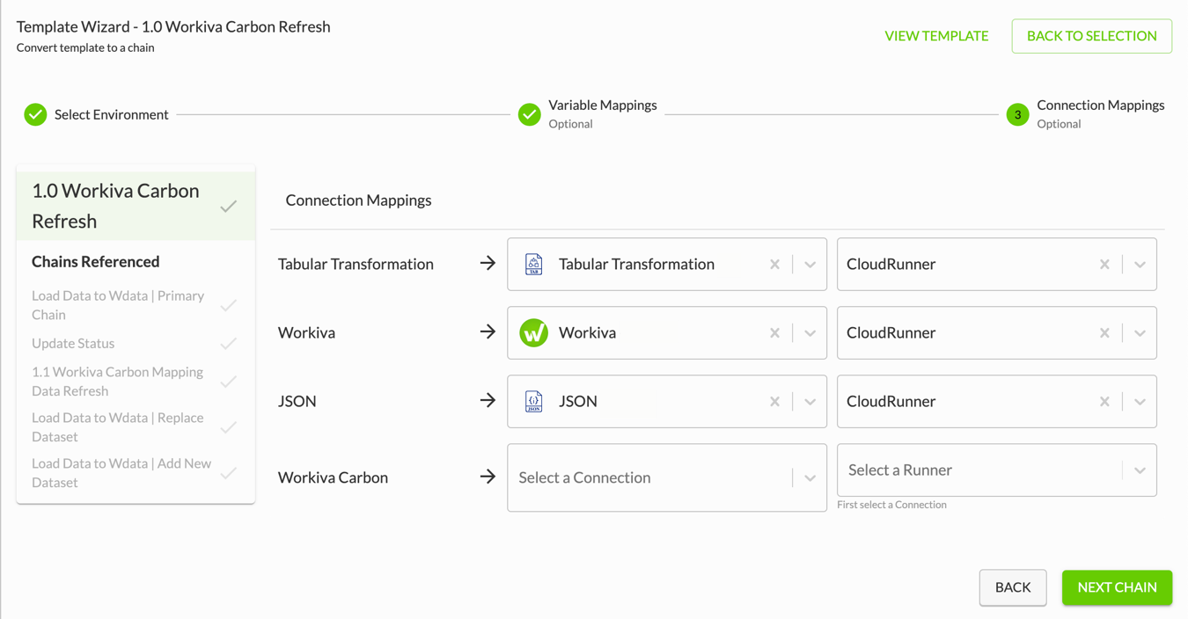Viewport: 1188px width, 619px height.
Task: Click the checkmark beside Load Data Primary Chain
Action: pyautogui.click(x=229, y=305)
